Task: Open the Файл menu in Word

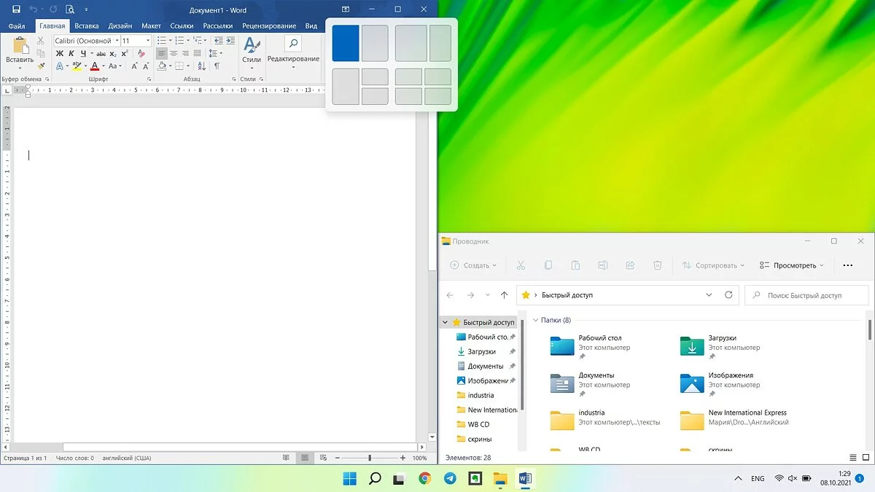Action: tap(16, 26)
